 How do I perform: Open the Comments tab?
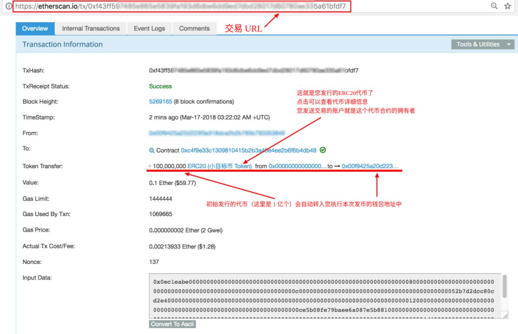click(x=194, y=29)
